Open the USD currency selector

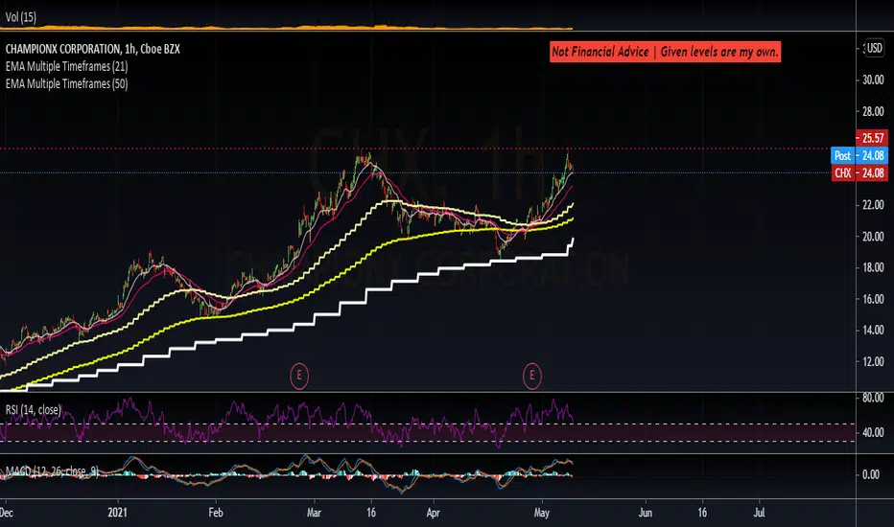pos(874,49)
